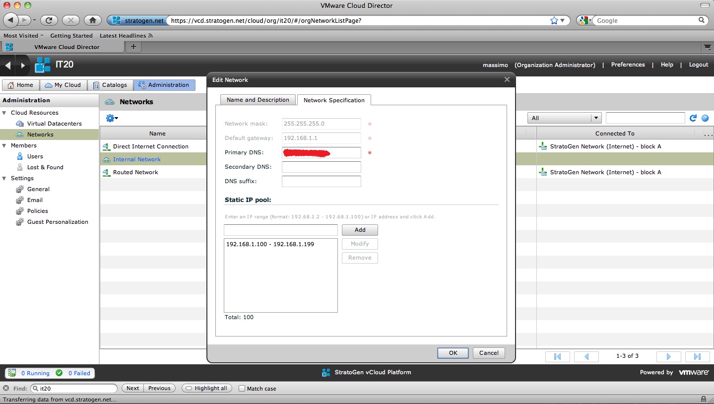Image resolution: width=714 pixels, height=404 pixels.
Task: Open the My Cloud tab
Action: pyautogui.click(x=63, y=85)
